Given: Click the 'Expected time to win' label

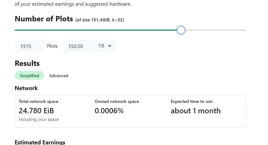Looking at the screenshot, I should pos(192,101).
